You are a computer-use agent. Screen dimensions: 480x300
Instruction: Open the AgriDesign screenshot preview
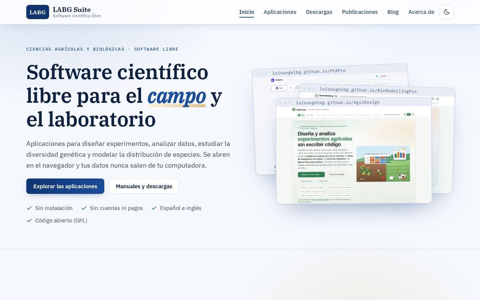click(x=354, y=151)
